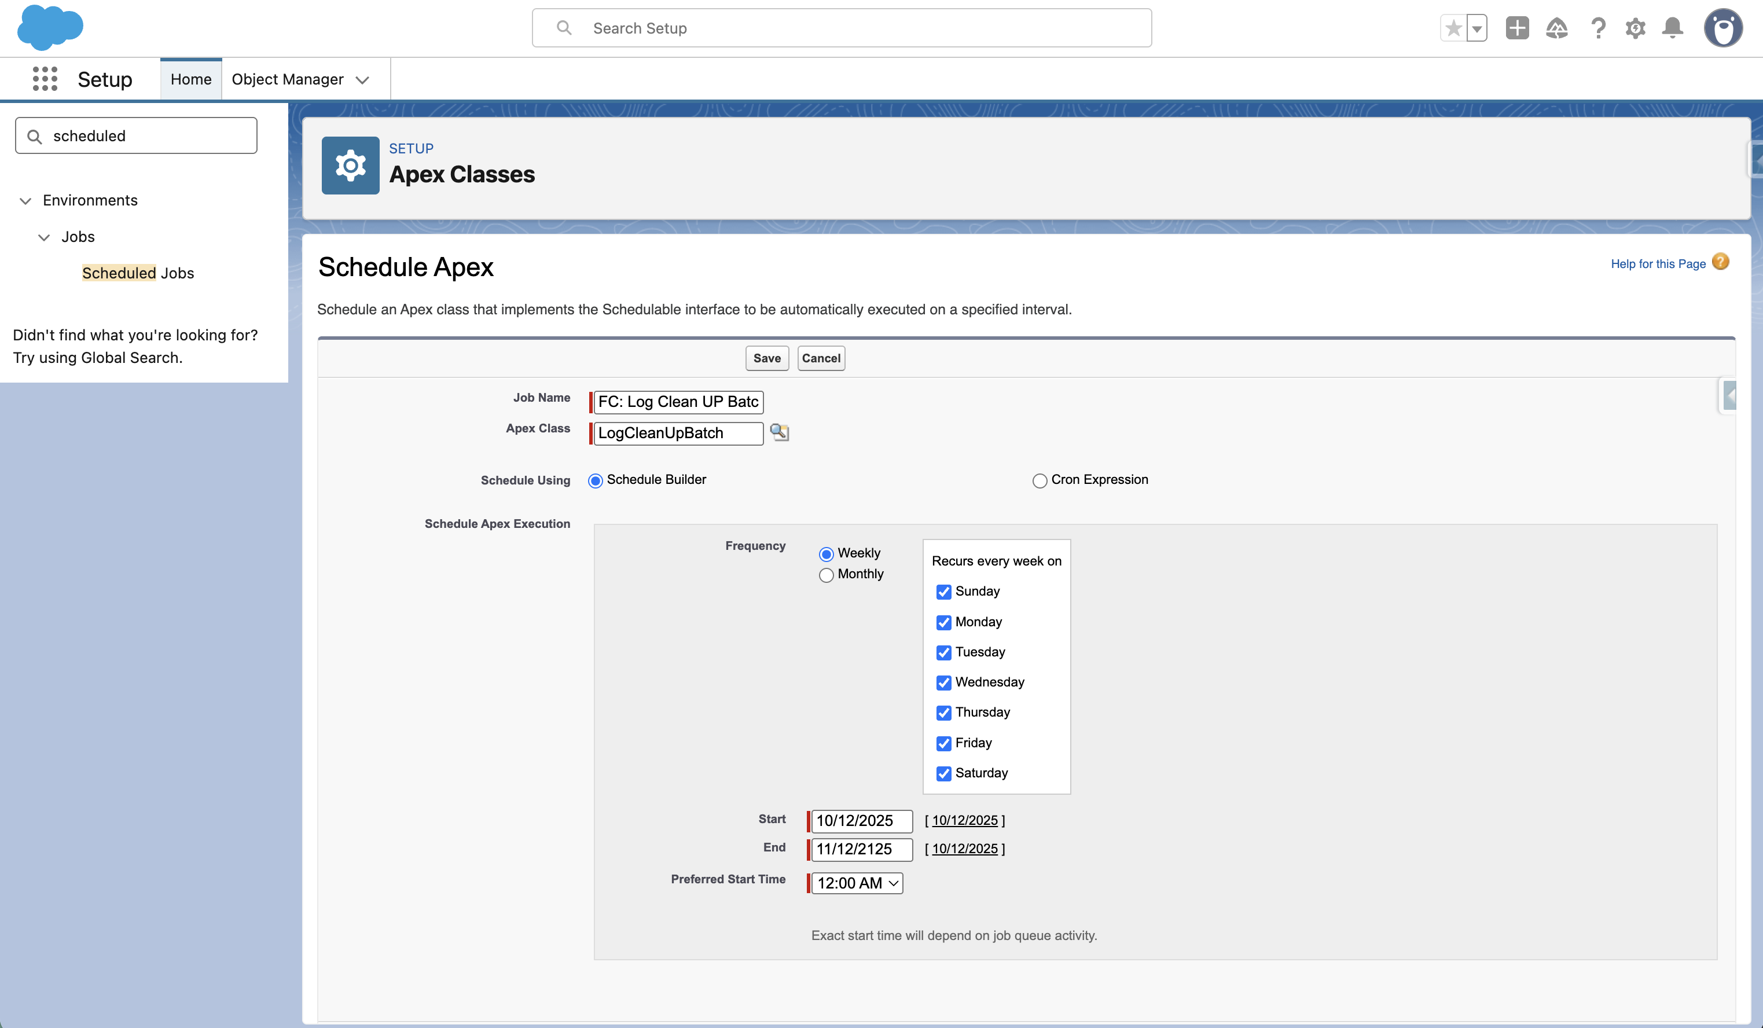This screenshot has width=1763, height=1028.
Task: Uncheck the Monday checkbox
Action: tap(943, 623)
